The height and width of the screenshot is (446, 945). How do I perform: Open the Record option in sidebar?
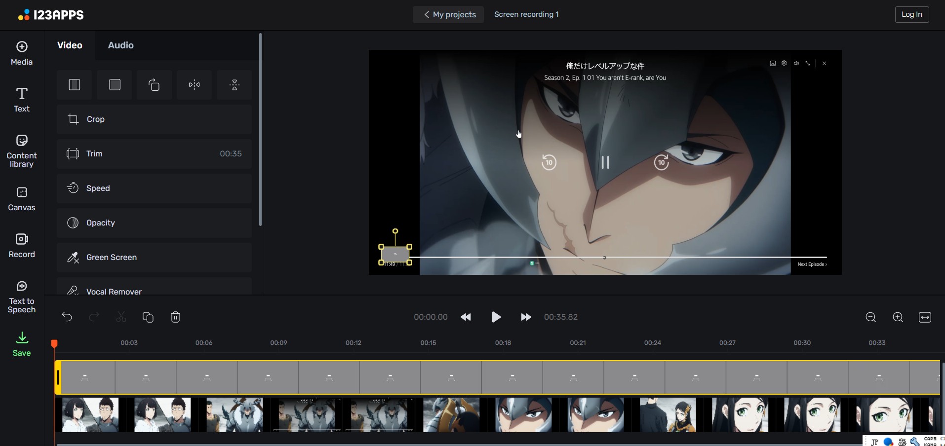point(22,246)
